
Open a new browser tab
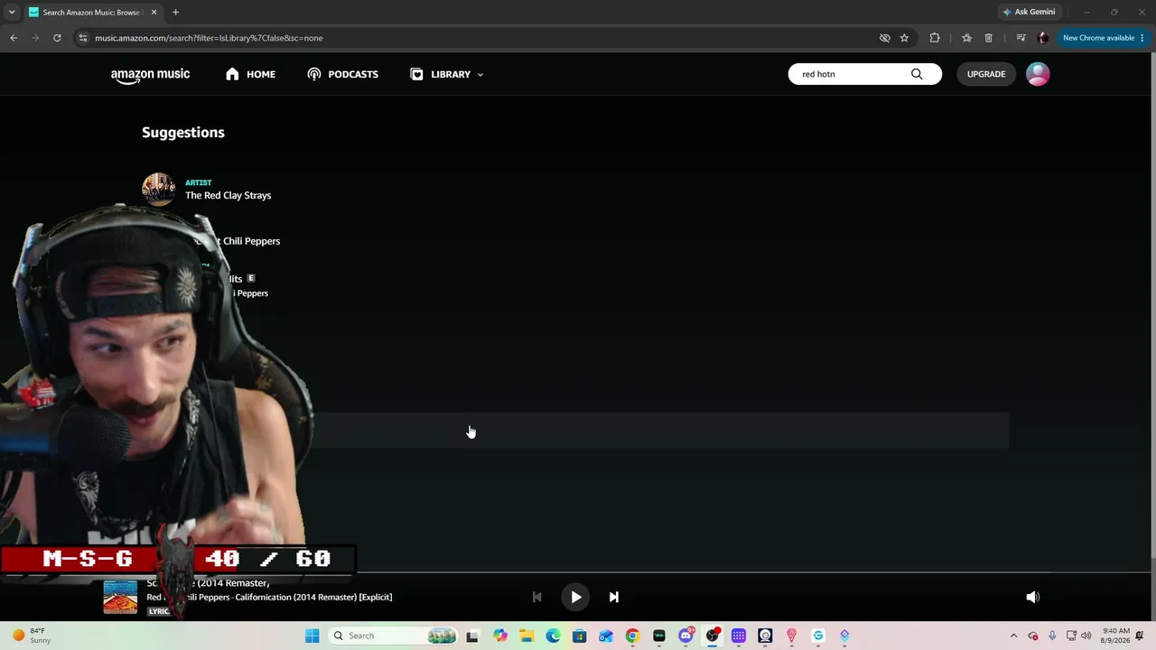pyautogui.click(x=175, y=12)
